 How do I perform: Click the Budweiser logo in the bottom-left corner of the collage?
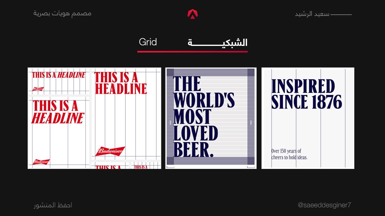(41, 162)
